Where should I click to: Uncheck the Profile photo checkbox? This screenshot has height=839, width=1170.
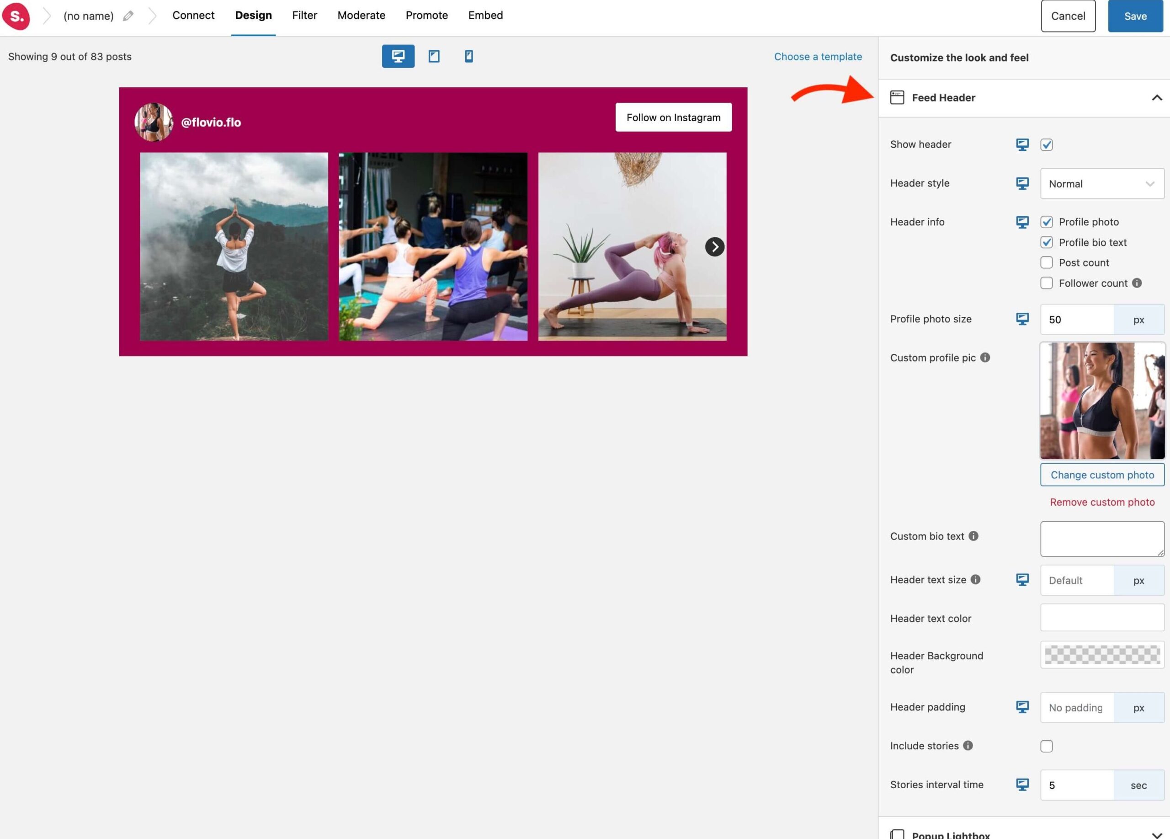click(x=1046, y=222)
